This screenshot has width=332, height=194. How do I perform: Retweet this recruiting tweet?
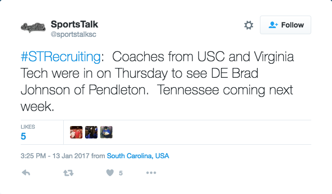point(68,173)
